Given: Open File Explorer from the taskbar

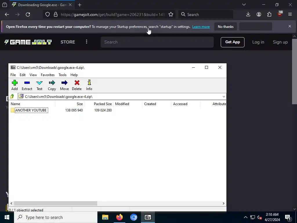Looking at the screenshot, I should tap(105, 217).
